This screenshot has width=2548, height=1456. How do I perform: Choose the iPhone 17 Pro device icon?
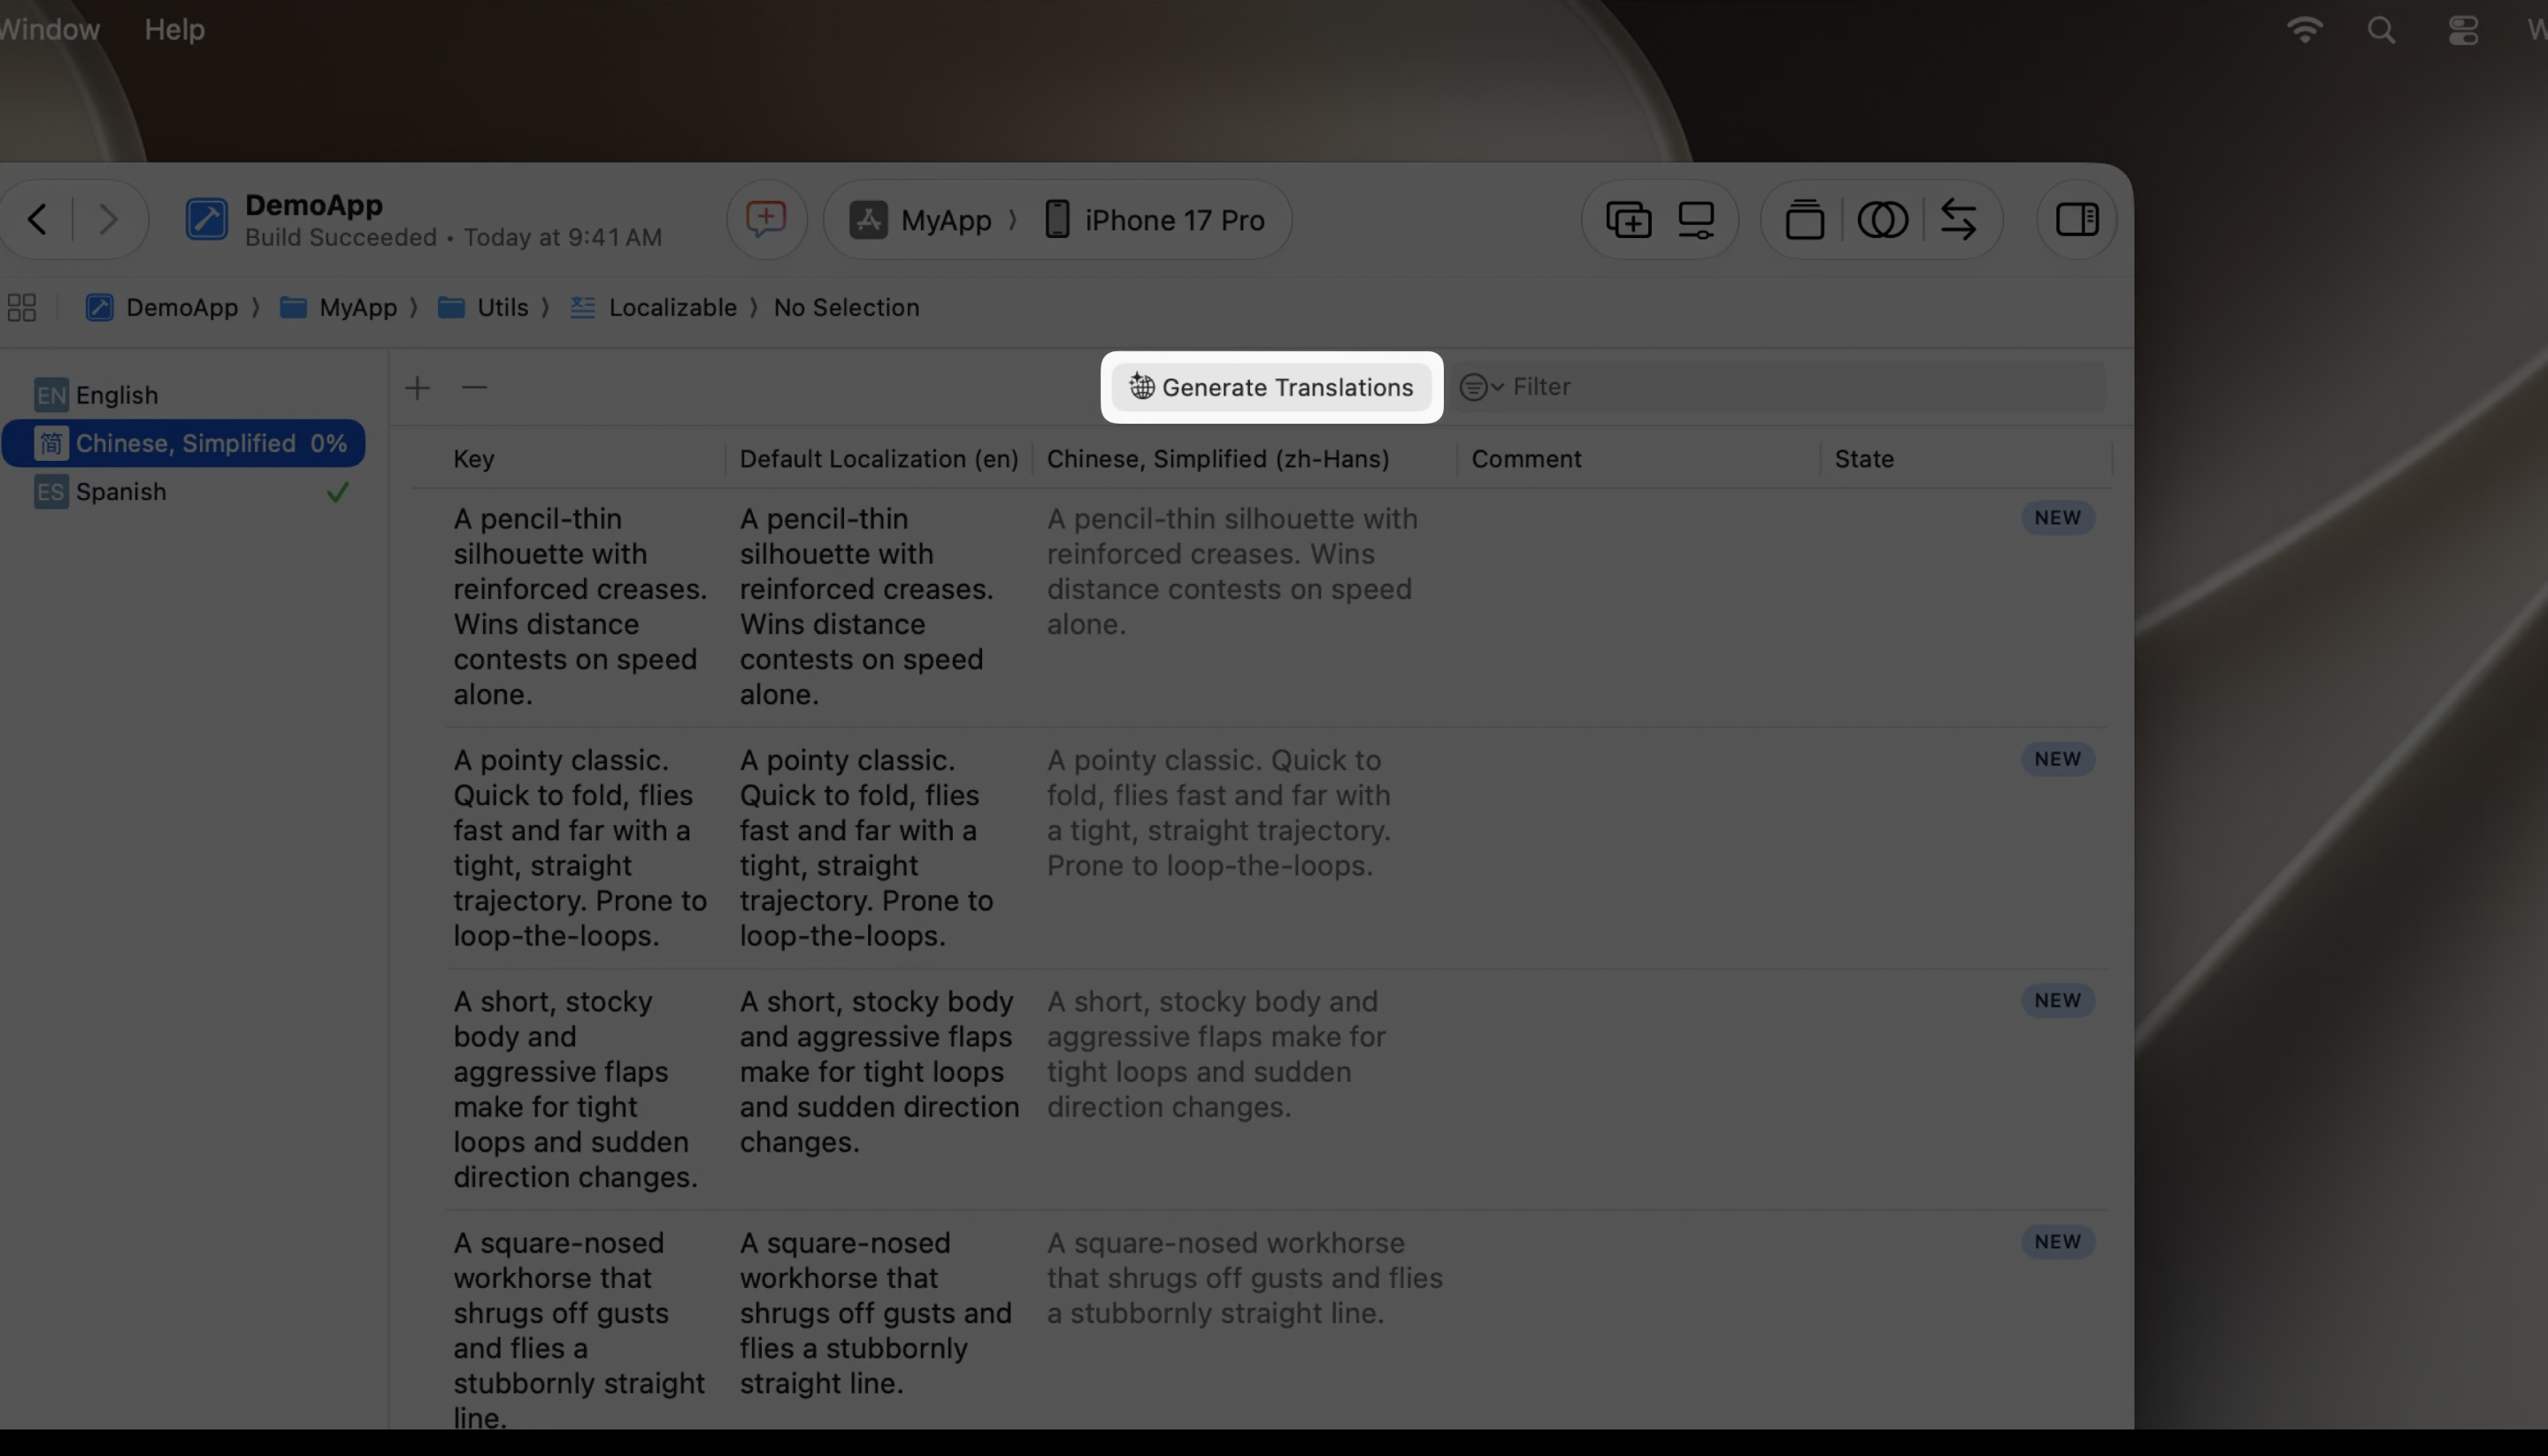(1057, 219)
